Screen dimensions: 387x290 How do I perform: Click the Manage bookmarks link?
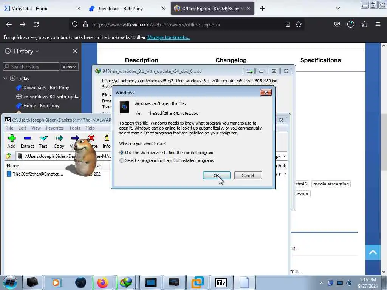(x=169, y=37)
